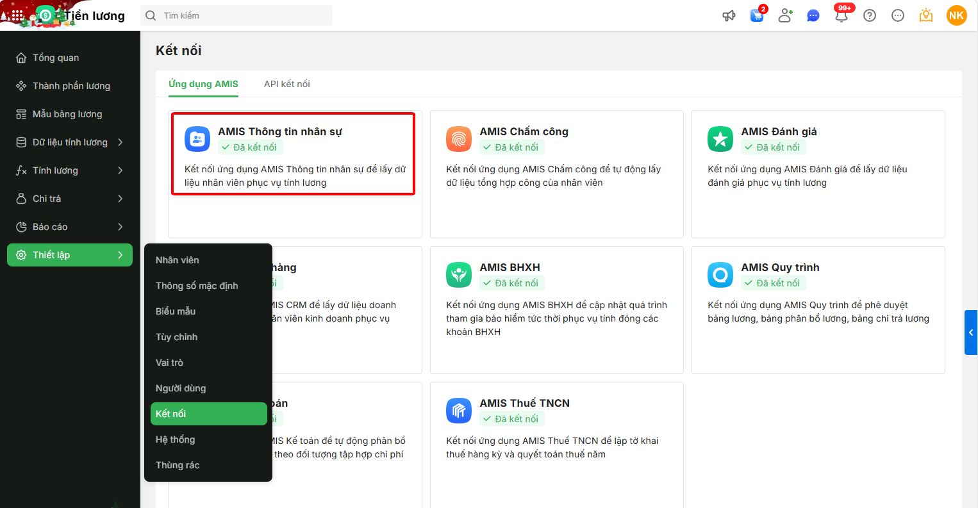Click the AMIS Thuế TNCN card title

coord(525,403)
